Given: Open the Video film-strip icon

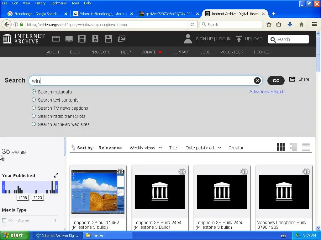Looking at the screenshot, I should coord(82,39).
